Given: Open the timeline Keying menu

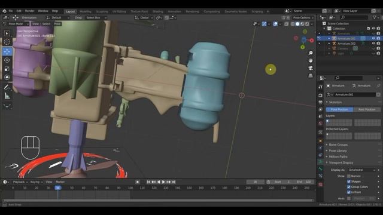Looking at the screenshot, I should 36,182.
